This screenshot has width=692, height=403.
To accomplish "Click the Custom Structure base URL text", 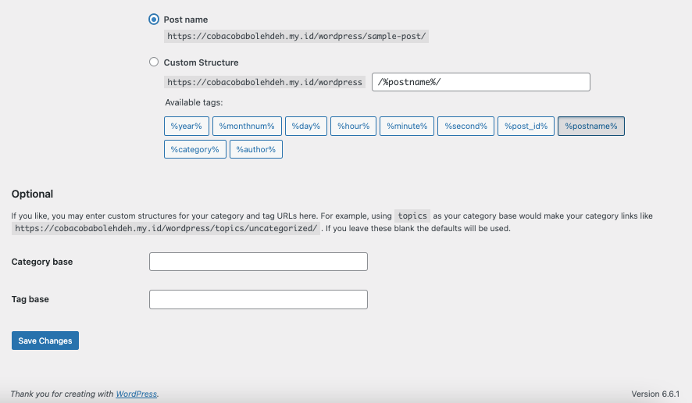I will (x=264, y=82).
